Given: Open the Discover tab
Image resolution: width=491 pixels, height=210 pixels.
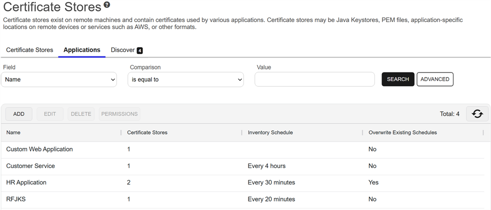Looking at the screenshot, I should pos(122,50).
